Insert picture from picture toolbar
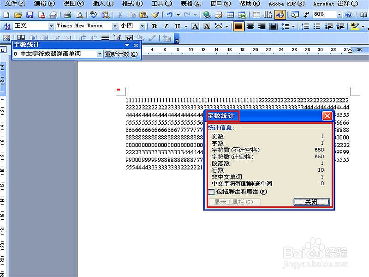 [x=6, y=38]
